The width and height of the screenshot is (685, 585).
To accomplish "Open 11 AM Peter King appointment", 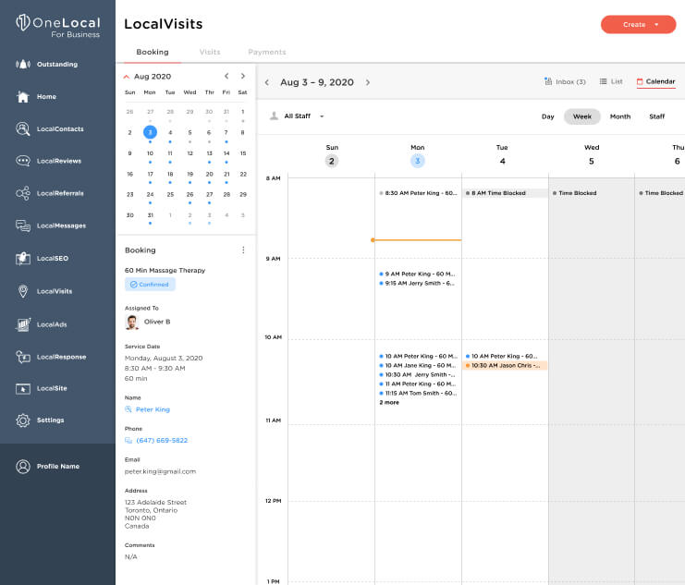I will (x=419, y=384).
